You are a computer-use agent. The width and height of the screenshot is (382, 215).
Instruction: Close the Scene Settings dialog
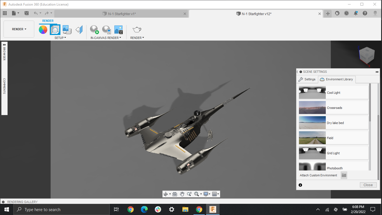tap(368, 185)
